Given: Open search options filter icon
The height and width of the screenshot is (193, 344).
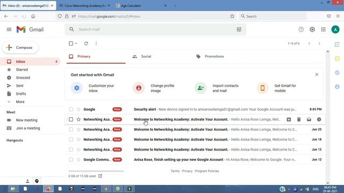Looking at the screenshot, I should tap(239, 29).
